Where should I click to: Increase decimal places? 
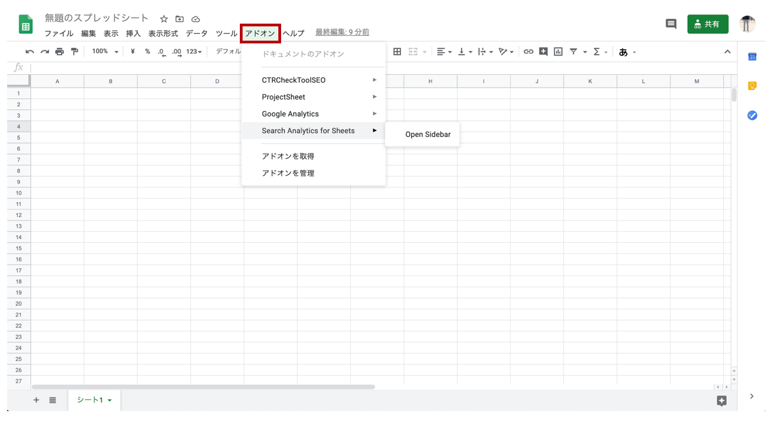coord(177,52)
